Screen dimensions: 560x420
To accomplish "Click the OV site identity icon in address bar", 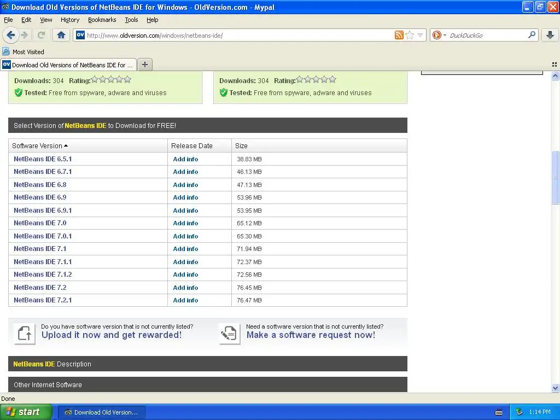I will tap(80, 35).
